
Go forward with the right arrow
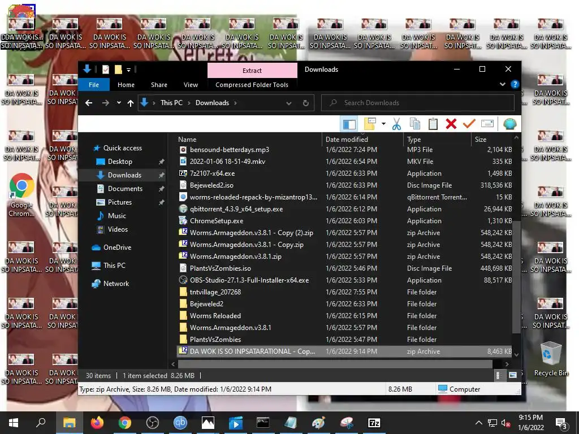click(106, 103)
